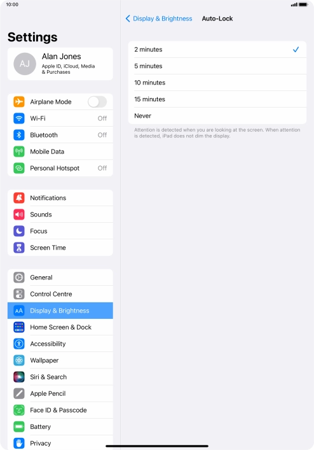Image resolution: width=314 pixels, height=450 pixels.
Task: Select the Notifications bell icon
Action: (x=19, y=198)
